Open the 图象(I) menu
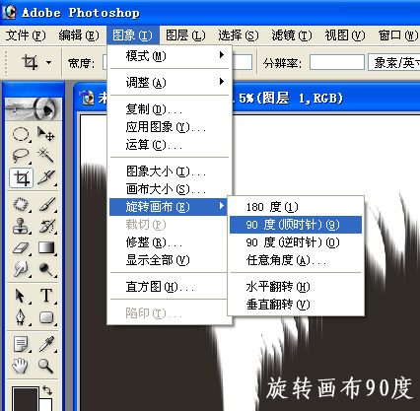The height and width of the screenshot is (411, 420). click(x=133, y=35)
